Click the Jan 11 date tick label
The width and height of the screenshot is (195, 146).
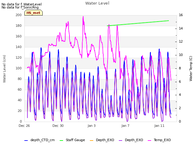[x=159, y=126]
